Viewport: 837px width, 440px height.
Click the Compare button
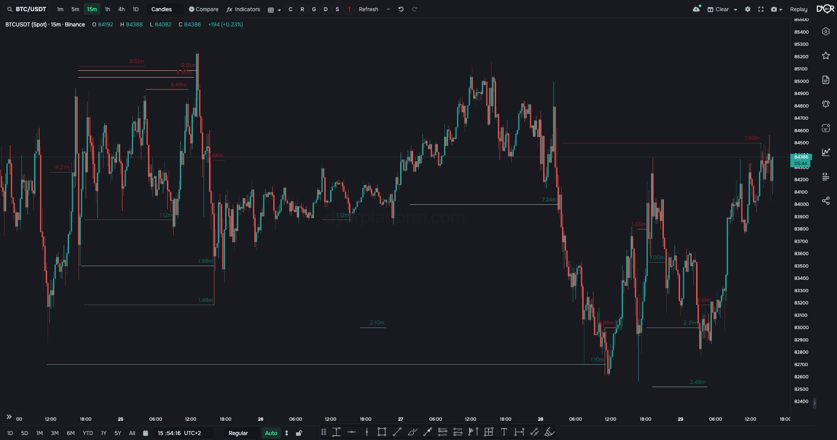(204, 9)
